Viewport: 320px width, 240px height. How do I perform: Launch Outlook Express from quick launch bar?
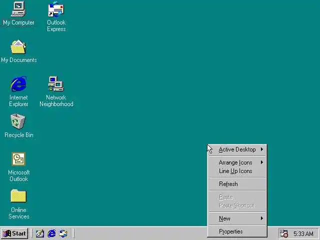coord(63,233)
